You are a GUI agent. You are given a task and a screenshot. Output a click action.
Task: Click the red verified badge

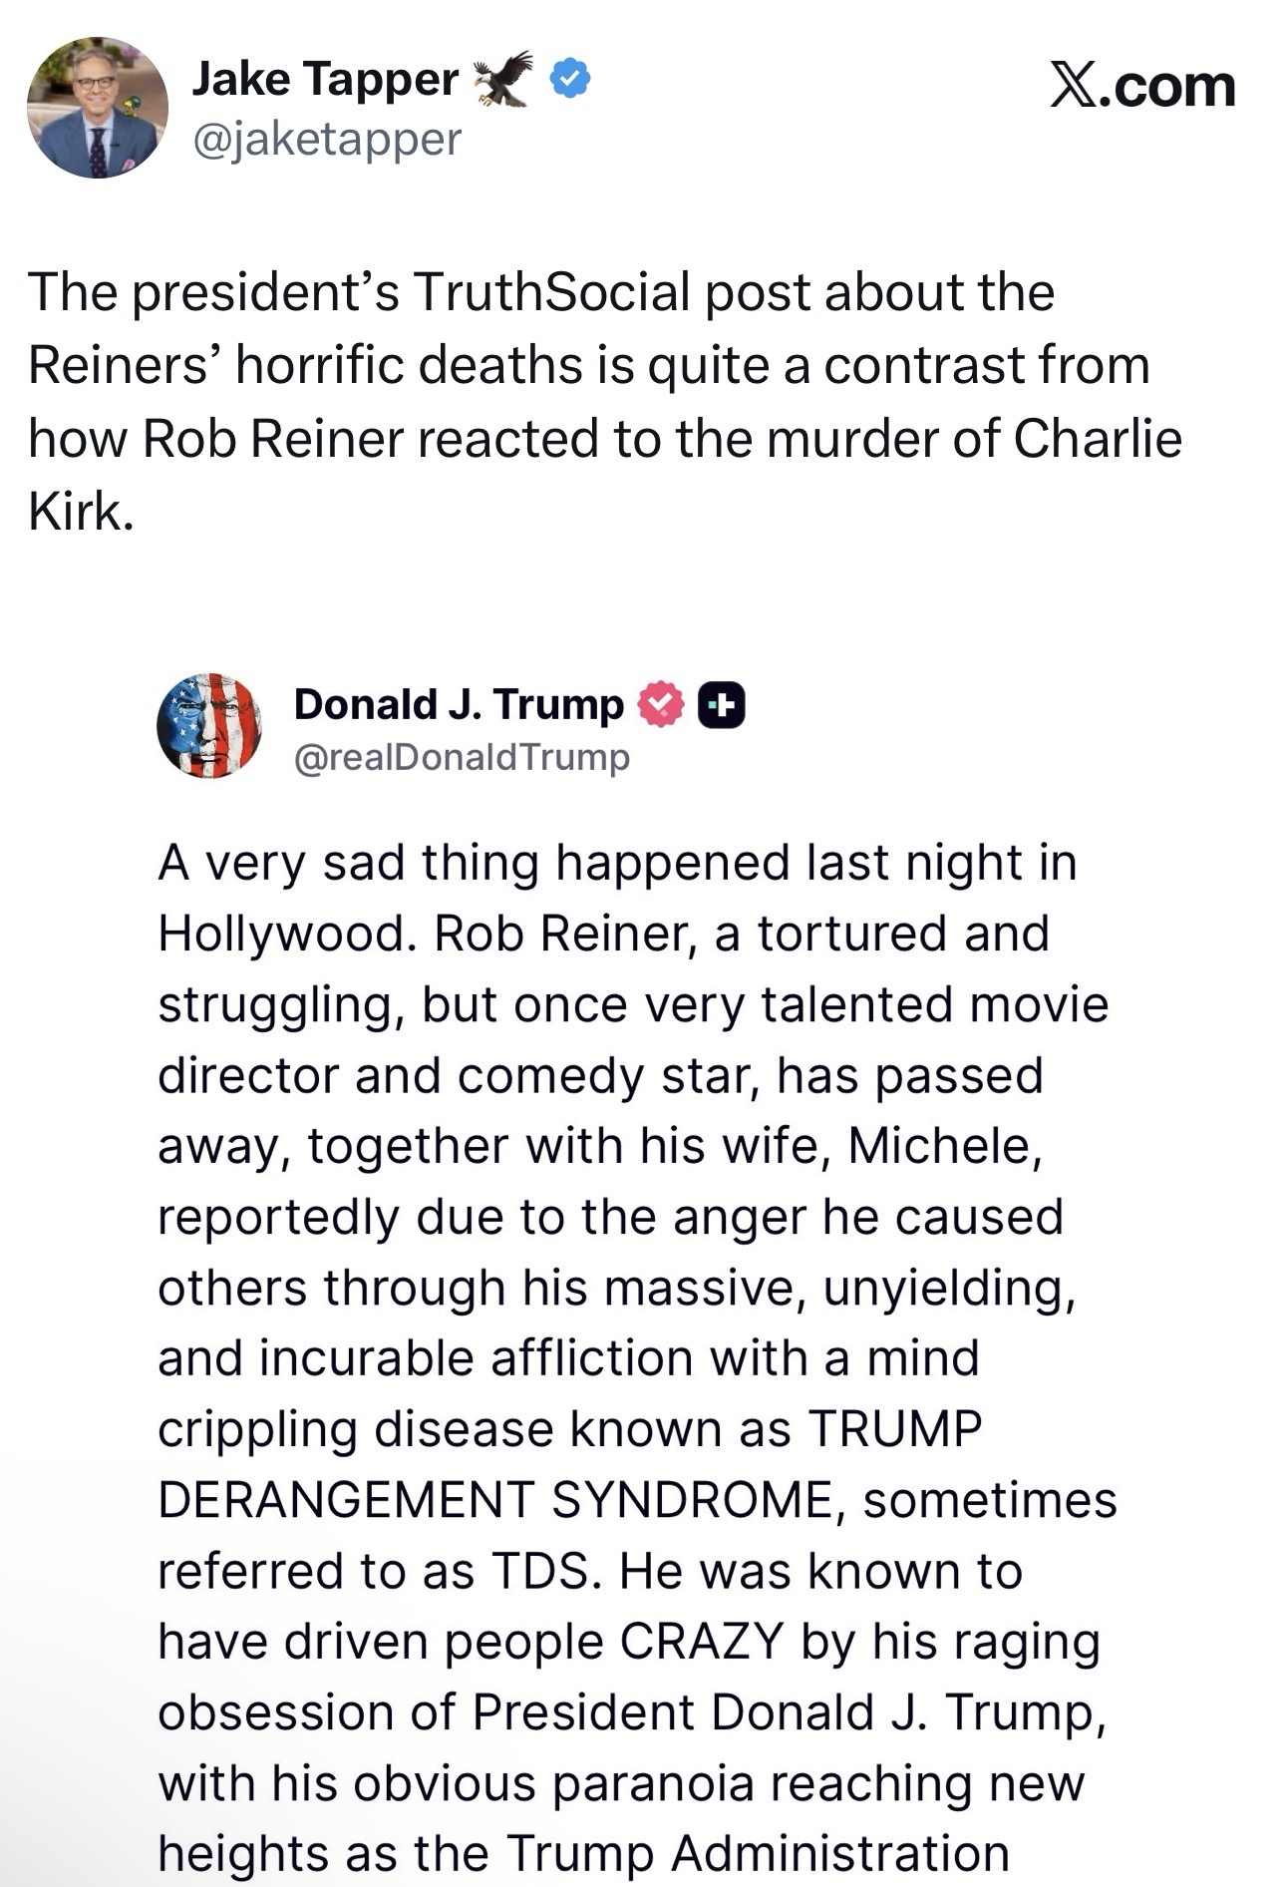click(x=661, y=705)
